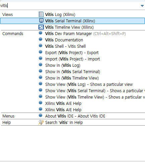Open Vitis Log (Xilinx) view
This screenshot has width=145, height=164.
point(60,15)
